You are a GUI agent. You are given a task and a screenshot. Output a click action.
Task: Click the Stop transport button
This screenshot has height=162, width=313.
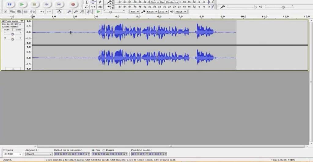point(34,4)
